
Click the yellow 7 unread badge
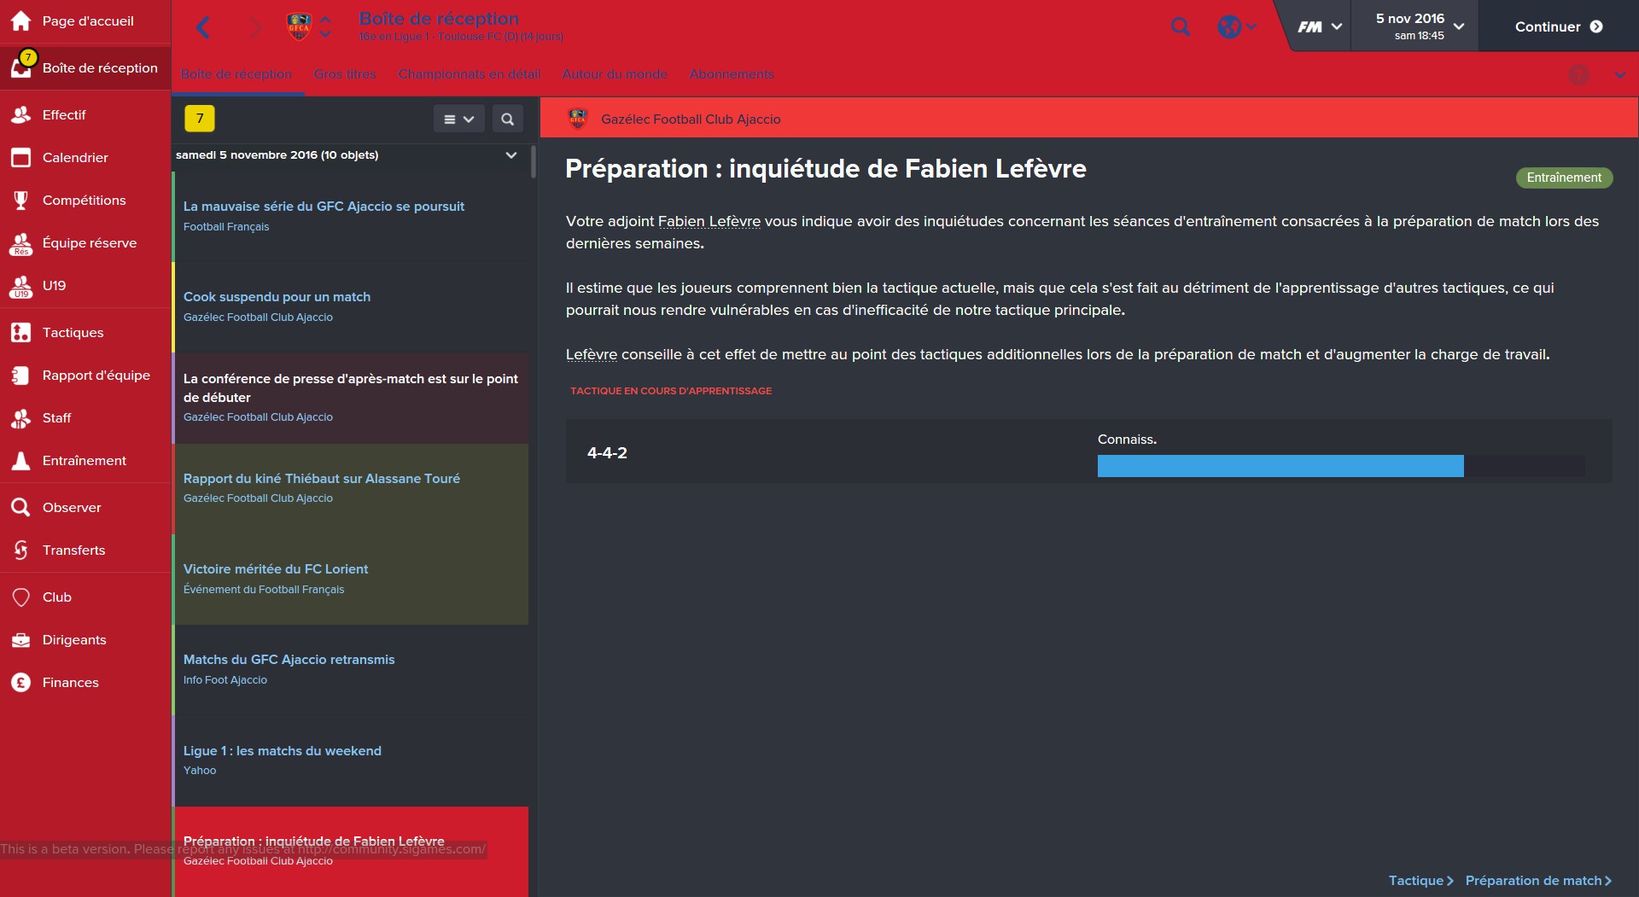pyautogui.click(x=200, y=119)
